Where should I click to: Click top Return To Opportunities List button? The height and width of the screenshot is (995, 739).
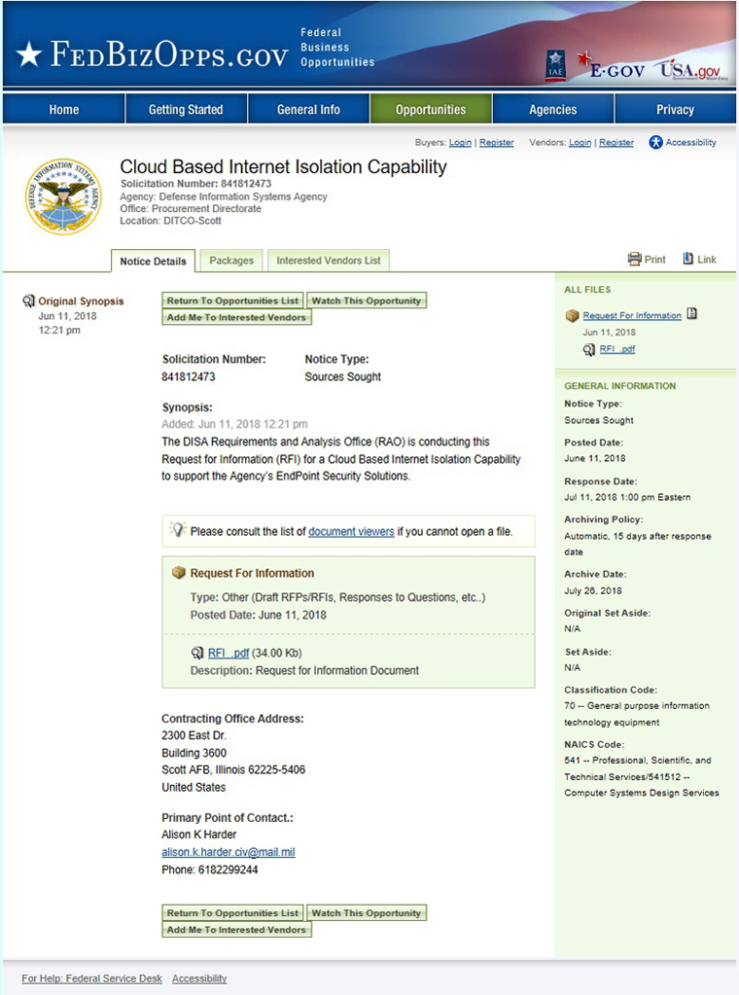pos(232,301)
